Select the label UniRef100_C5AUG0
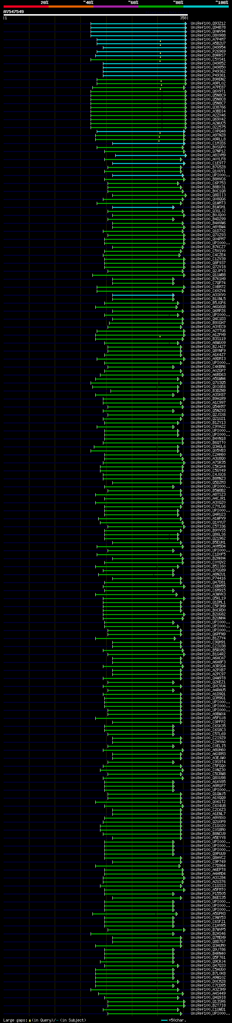232x1023 pixels. click(x=208, y=969)
